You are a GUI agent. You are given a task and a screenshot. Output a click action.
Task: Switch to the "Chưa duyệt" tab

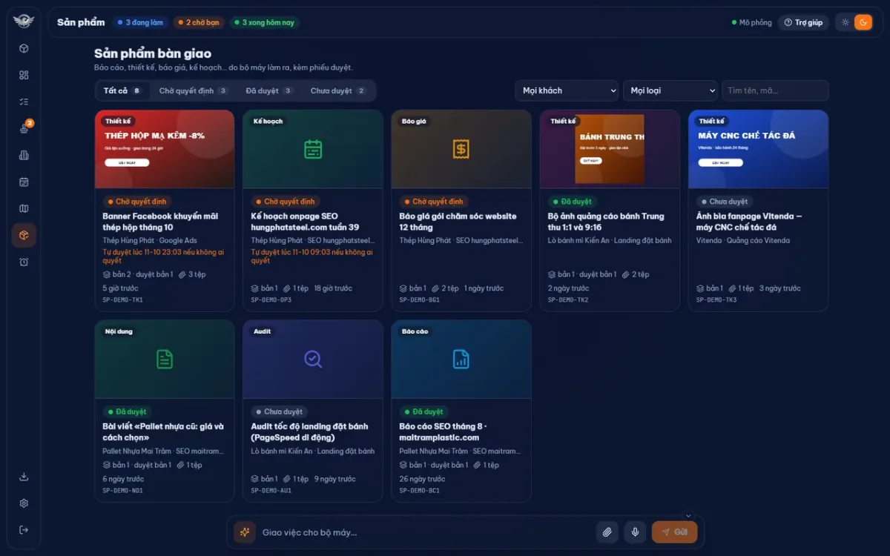click(x=338, y=90)
